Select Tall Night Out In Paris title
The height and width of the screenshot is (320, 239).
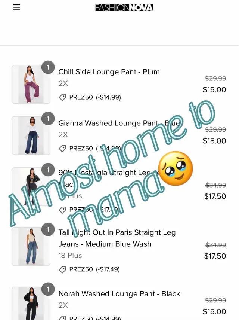pyautogui.click(x=117, y=238)
